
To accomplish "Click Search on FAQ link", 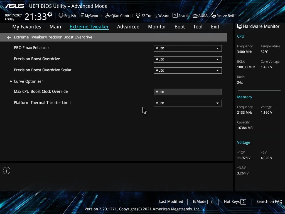I will (269, 202).
